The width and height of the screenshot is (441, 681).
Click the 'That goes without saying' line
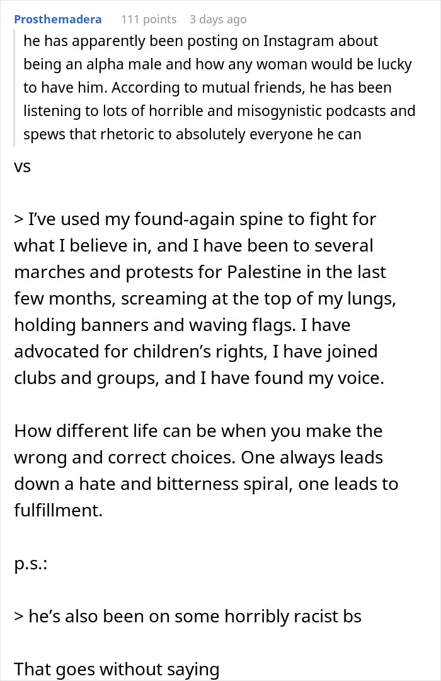tap(117, 669)
